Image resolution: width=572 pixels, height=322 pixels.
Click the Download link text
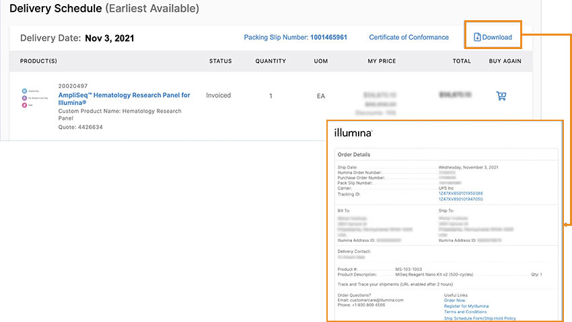497,37
